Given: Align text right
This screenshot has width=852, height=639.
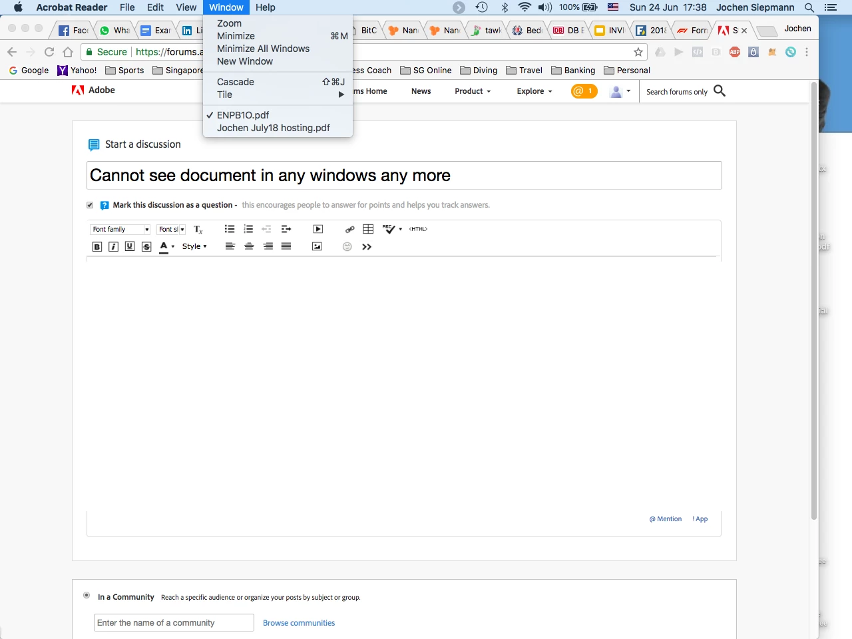Looking at the screenshot, I should point(268,246).
